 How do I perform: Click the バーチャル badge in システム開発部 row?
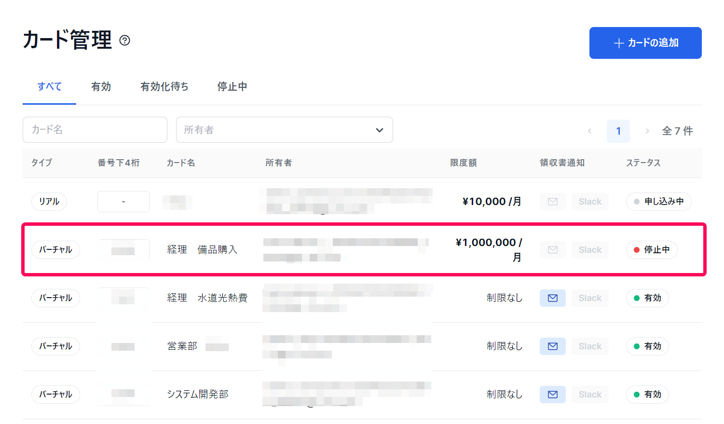tap(55, 395)
